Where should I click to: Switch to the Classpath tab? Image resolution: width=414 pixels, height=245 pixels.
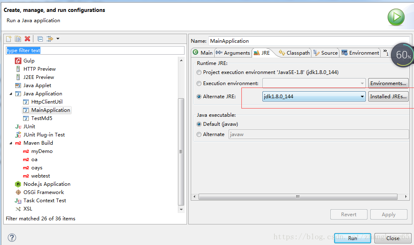click(x=294, y=53)
